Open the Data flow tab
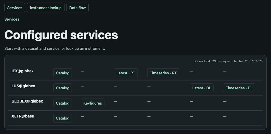This screenshot has width=271, height=134. [77, 8]
